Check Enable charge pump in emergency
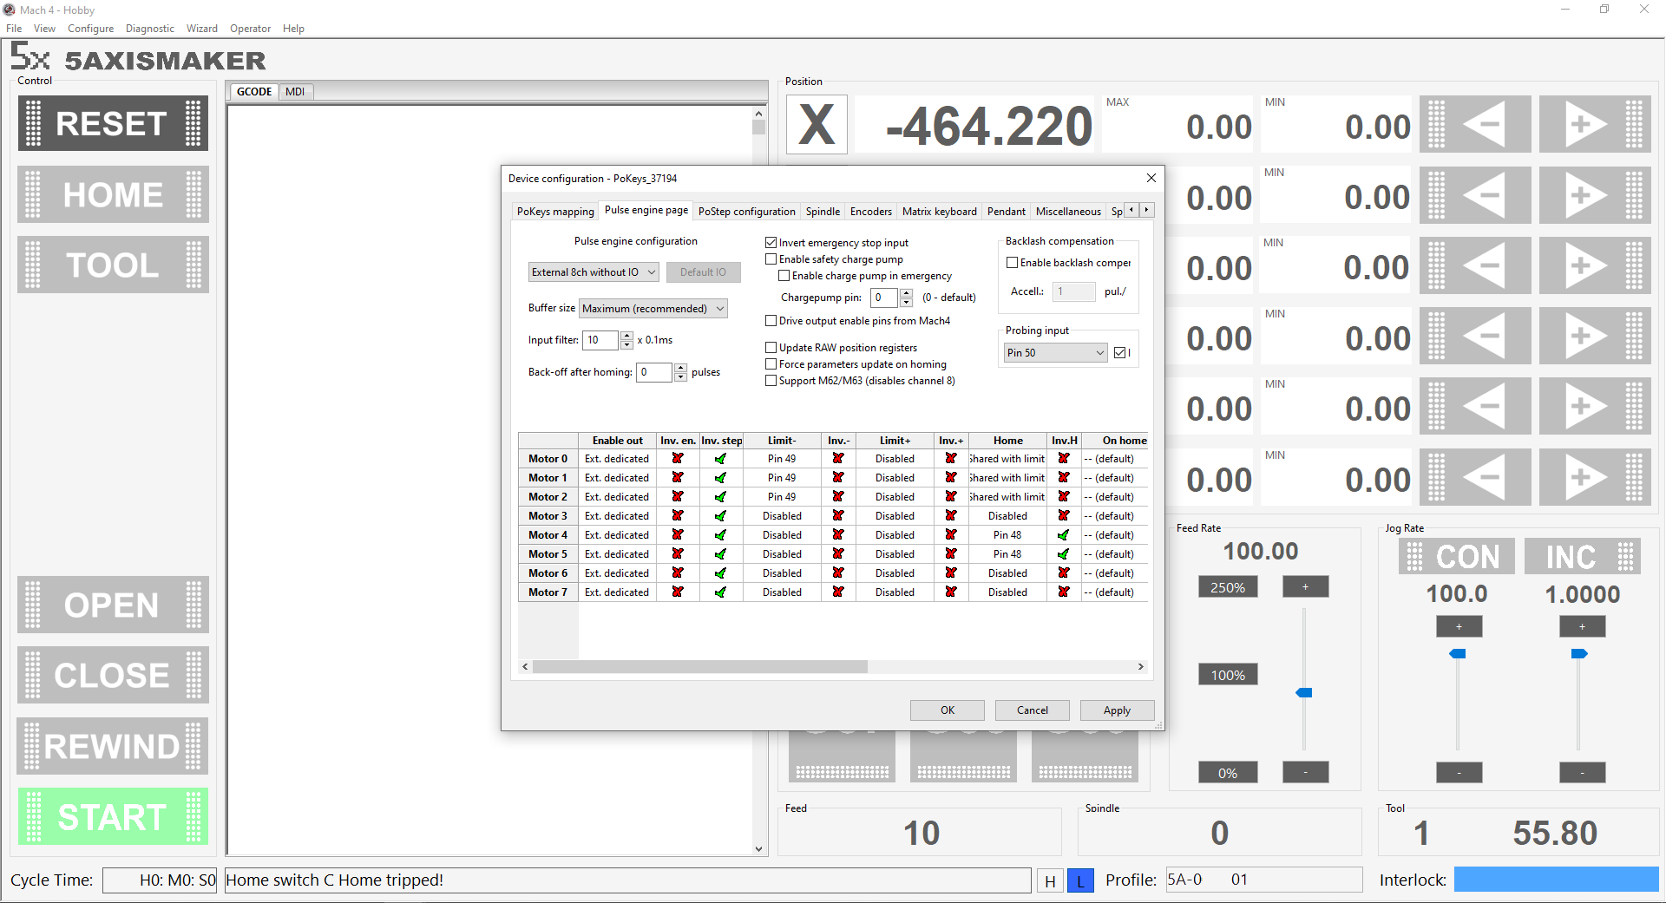This screenshot has height=903, width=1666. [x=784, y=276]
